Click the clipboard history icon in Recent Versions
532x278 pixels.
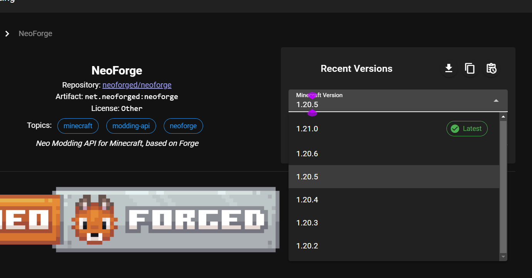[x=491, y=68]
